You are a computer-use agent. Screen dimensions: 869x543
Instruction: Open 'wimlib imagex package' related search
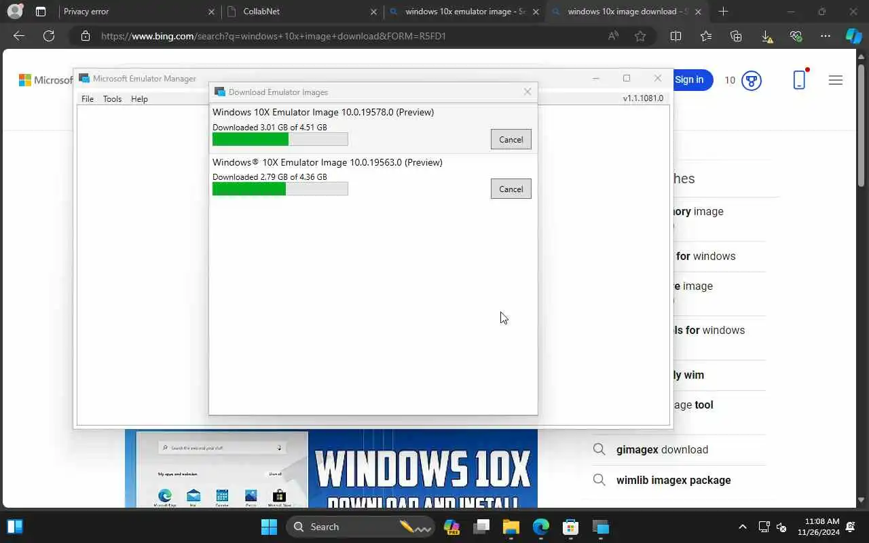(x=673, y=480)
